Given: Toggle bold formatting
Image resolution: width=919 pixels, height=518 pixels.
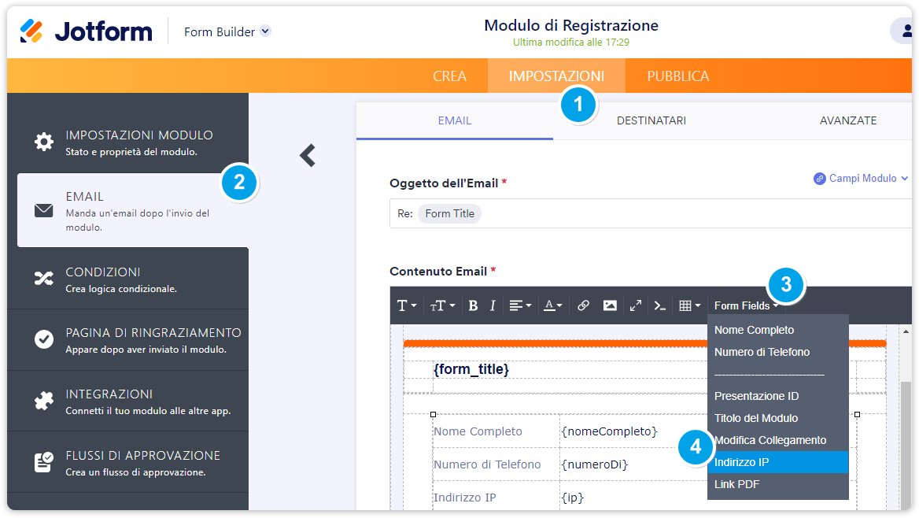Looking at the screenshot, I should tap(473, 305).
